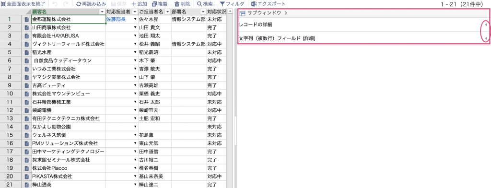
Task: Open record icon for 柴崎電機
Action: click(x=27, y=110)
